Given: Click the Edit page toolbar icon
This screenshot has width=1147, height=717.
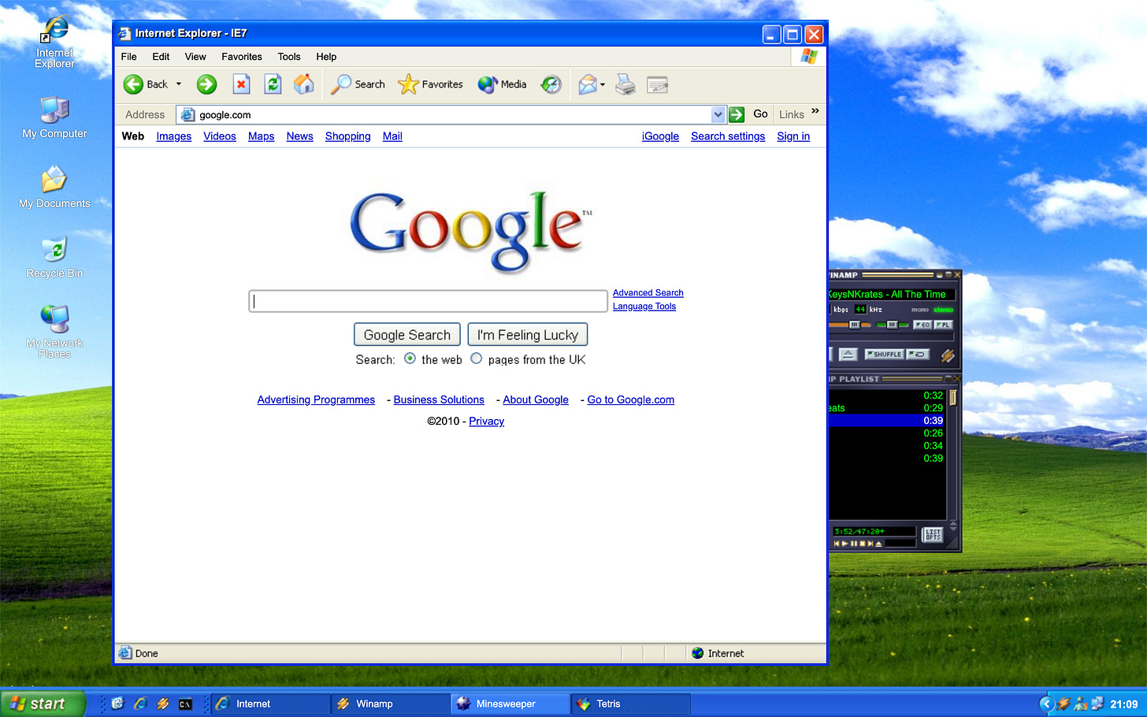Looking at the screenshot, I should 657,84.
